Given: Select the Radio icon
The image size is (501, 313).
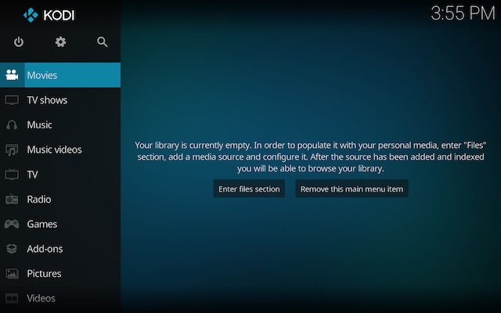Looking at the screenshot, I should (12, 200).
